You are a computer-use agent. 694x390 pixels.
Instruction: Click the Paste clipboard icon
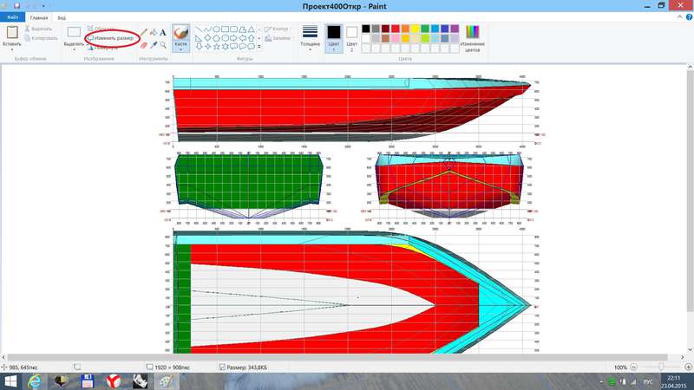[x=12, y=32]
